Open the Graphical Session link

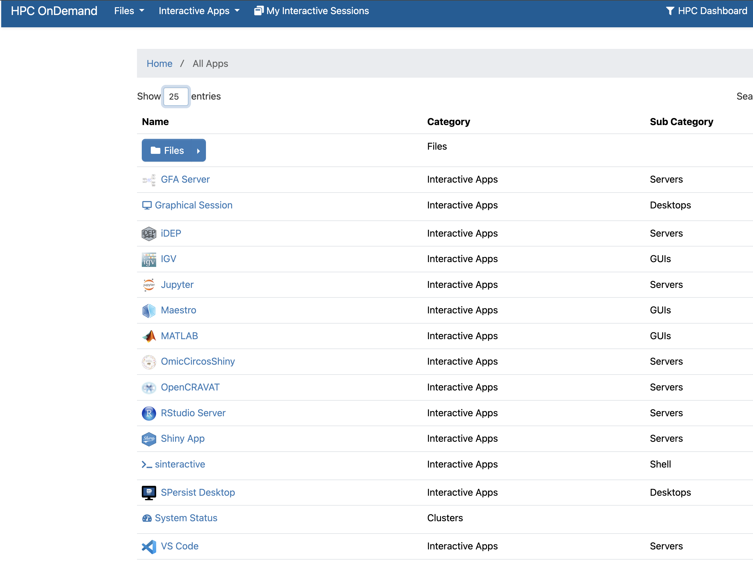point(194,205)
